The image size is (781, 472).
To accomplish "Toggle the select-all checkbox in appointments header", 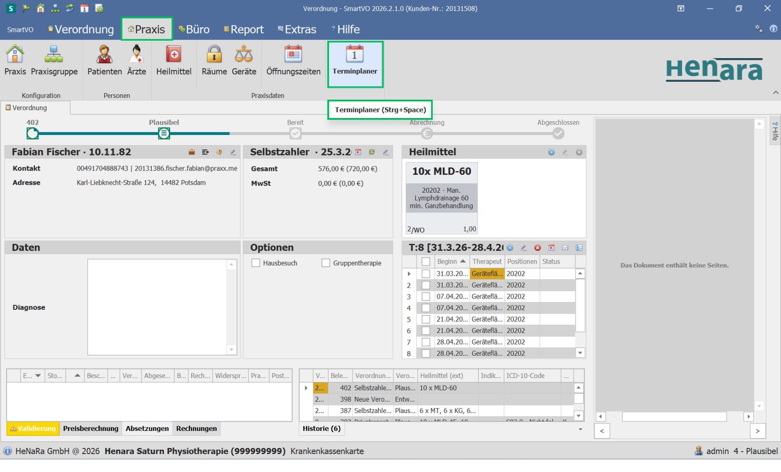I will 426,262.
